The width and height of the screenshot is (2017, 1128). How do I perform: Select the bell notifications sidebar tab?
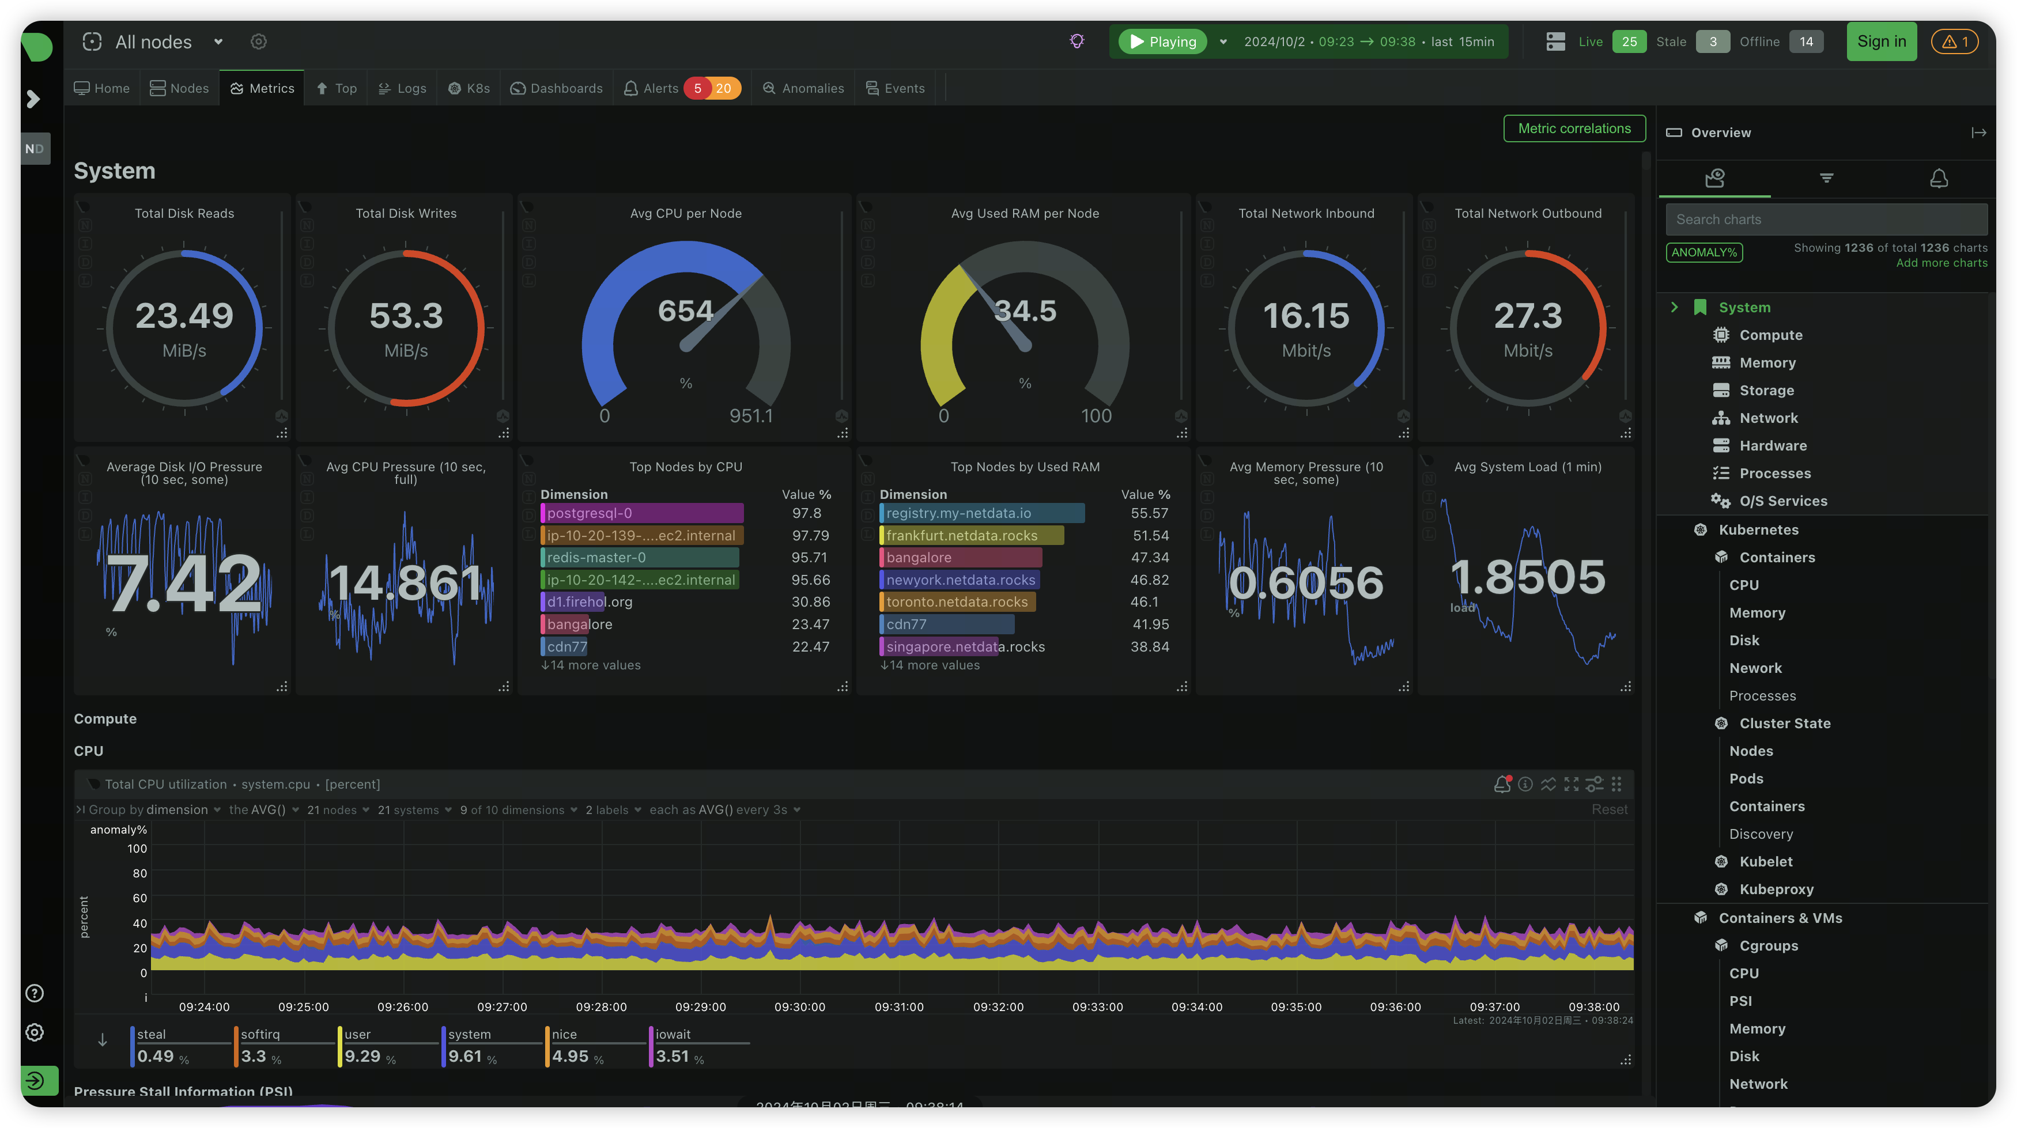coord(1939,179)
